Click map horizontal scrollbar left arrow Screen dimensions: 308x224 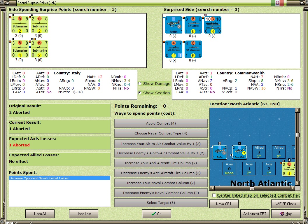point(212,188)
